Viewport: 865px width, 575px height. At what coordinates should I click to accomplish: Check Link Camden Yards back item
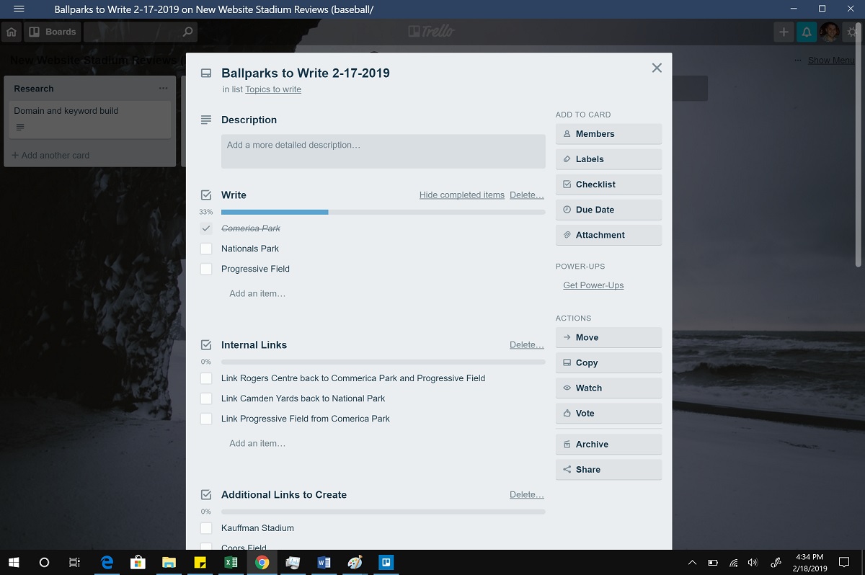[x=206, y=398]
